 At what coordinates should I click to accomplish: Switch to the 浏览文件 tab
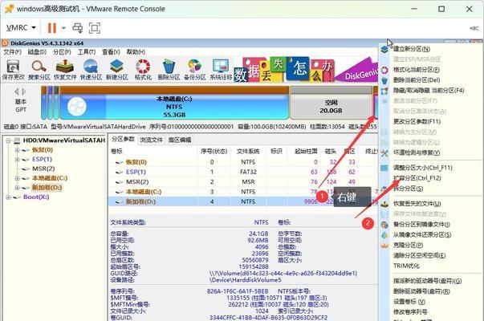coord(151,140)
